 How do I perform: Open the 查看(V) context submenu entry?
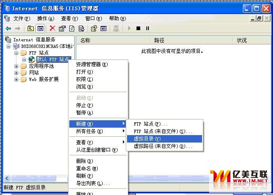coord(97,143)
